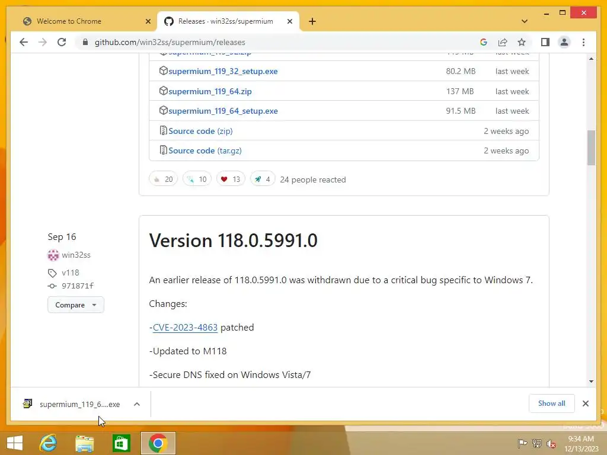This screenshot has height=455, width=607.
Task: Download supermium_119_64.zip
Action: (210, 91)
